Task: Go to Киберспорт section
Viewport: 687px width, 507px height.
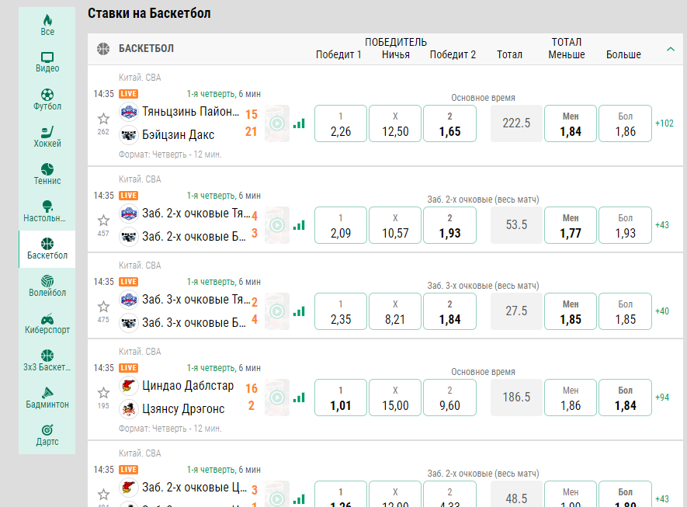Action: point(47,324)
